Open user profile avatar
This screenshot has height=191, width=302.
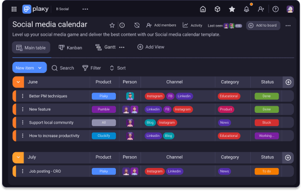290,9
